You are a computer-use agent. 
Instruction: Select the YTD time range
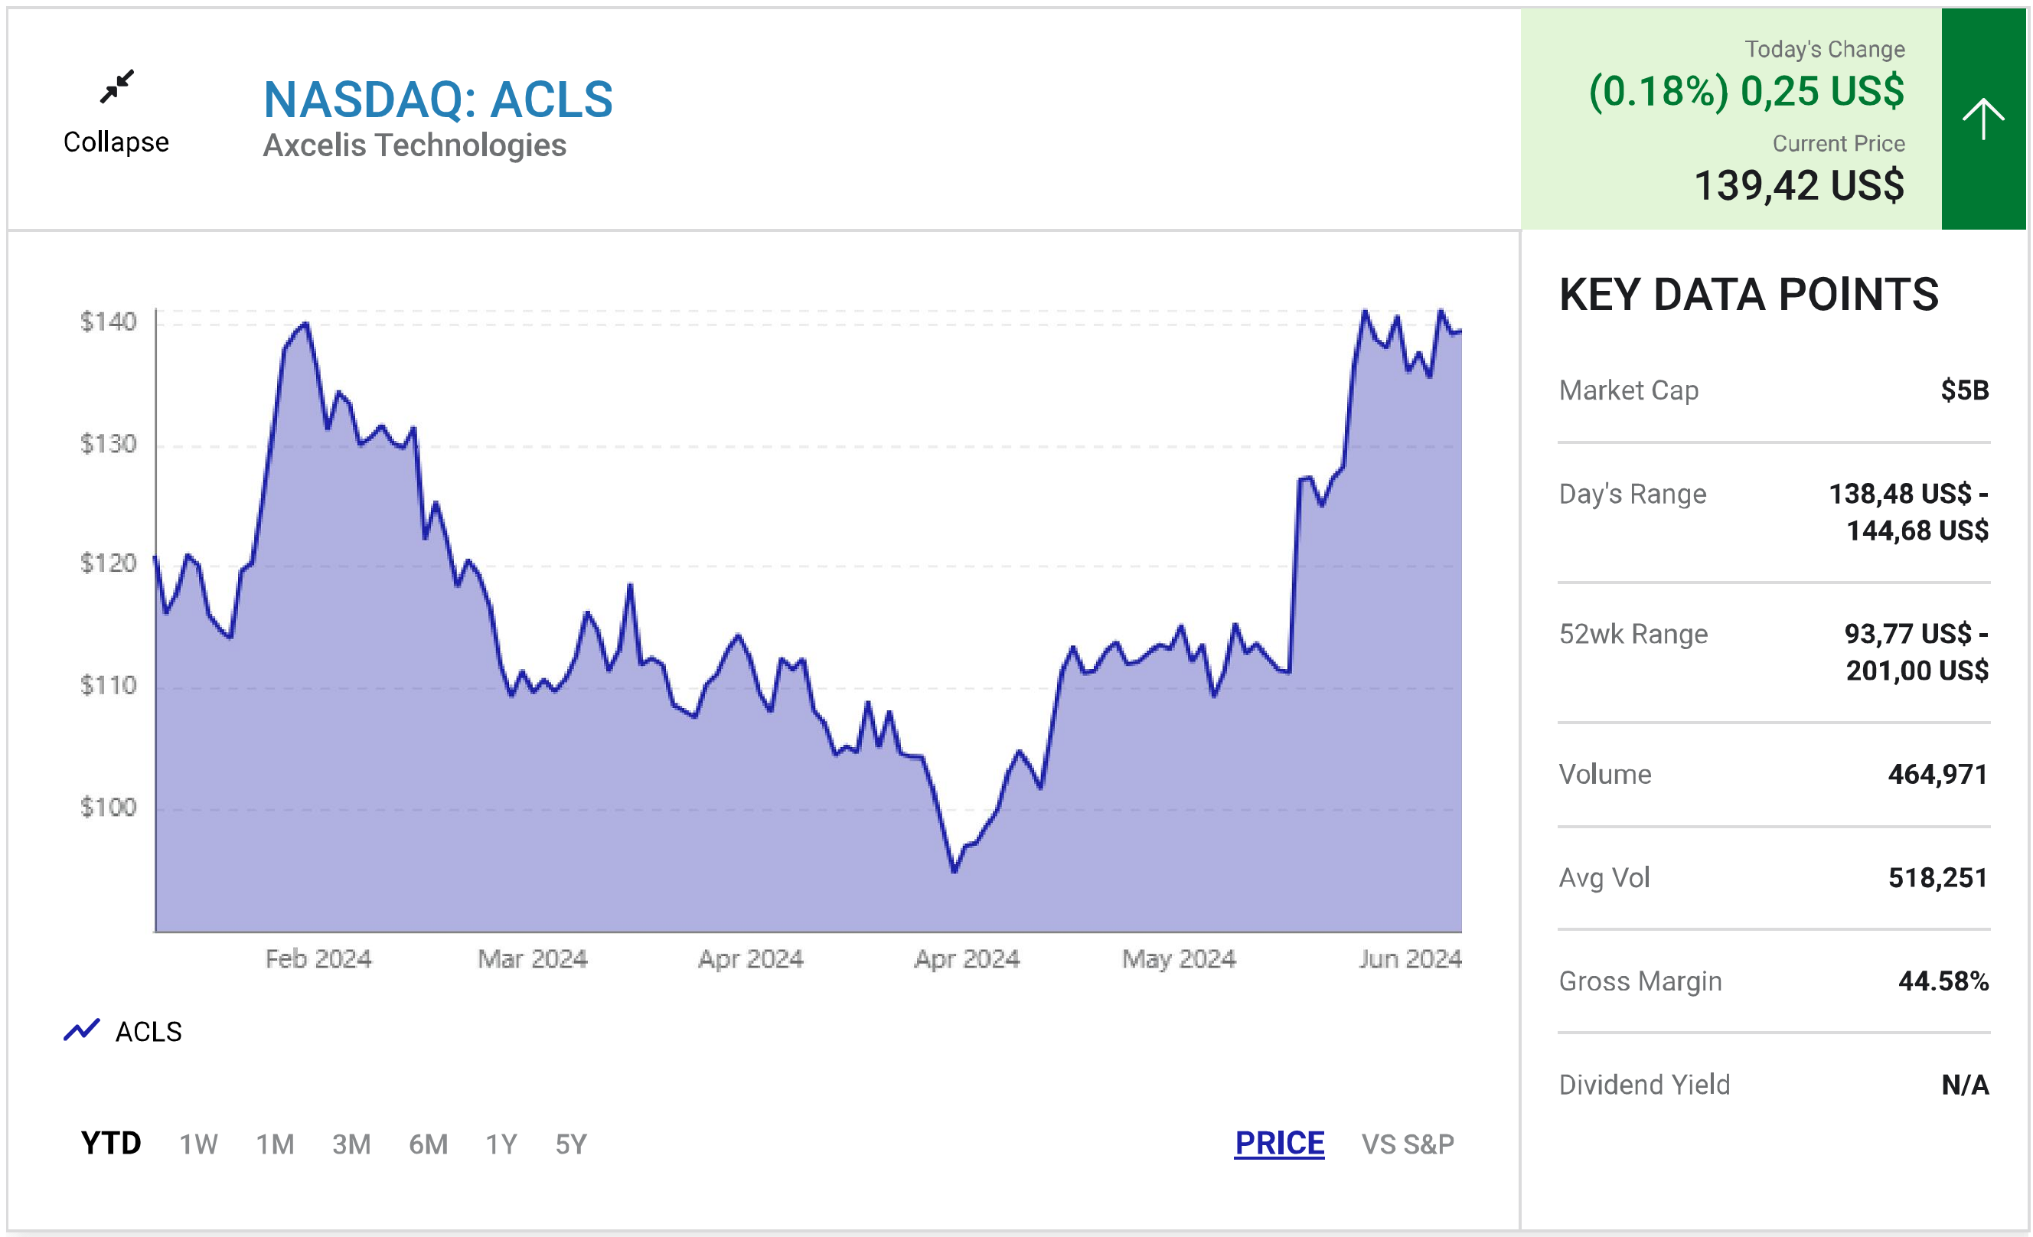[110, 1144]
